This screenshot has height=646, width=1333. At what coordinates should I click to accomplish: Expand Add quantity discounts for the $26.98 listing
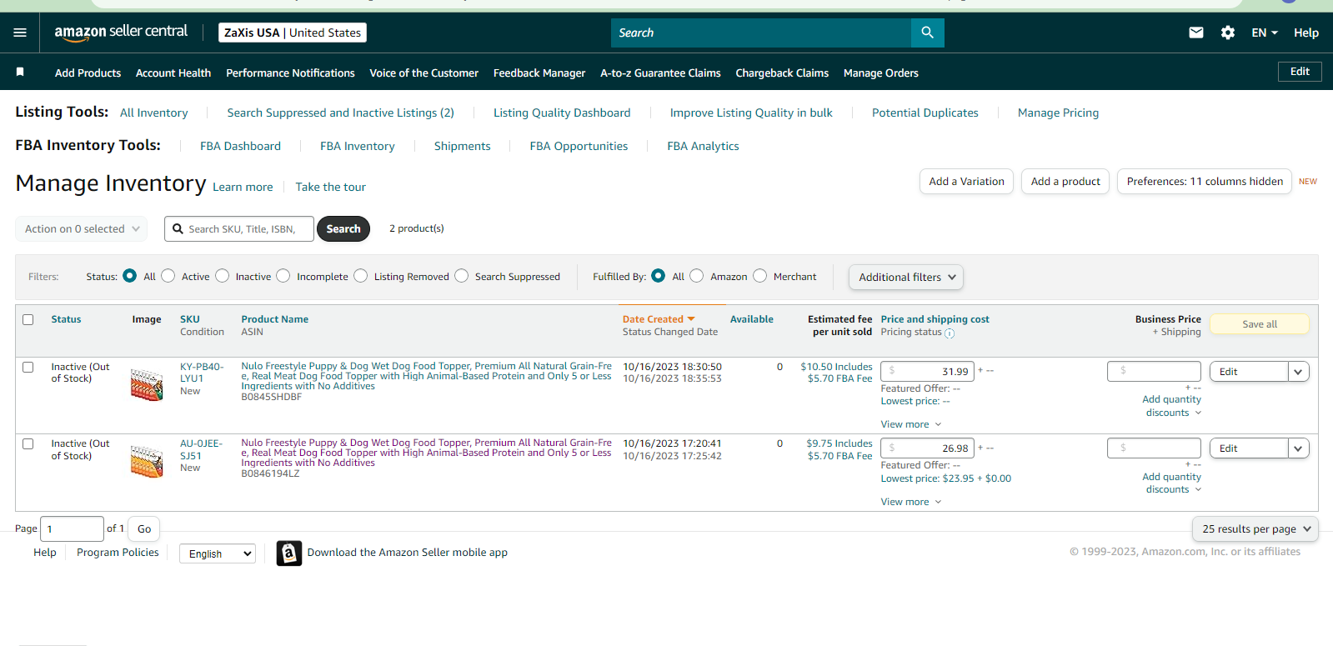tap(1172, 483)
